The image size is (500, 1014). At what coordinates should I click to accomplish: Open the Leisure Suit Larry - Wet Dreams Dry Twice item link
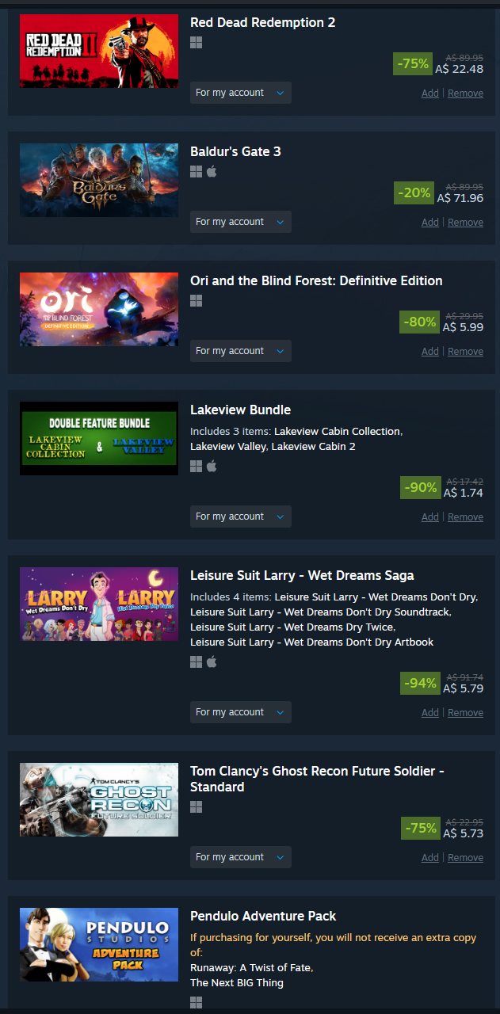pos(292,627)
